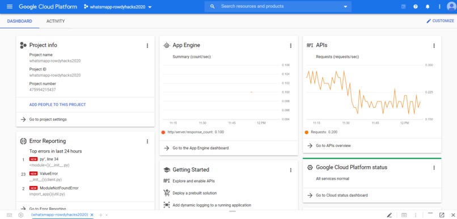Click the arrow beside Go to project settings
This screenshot has width=457, height=219.
23,119
